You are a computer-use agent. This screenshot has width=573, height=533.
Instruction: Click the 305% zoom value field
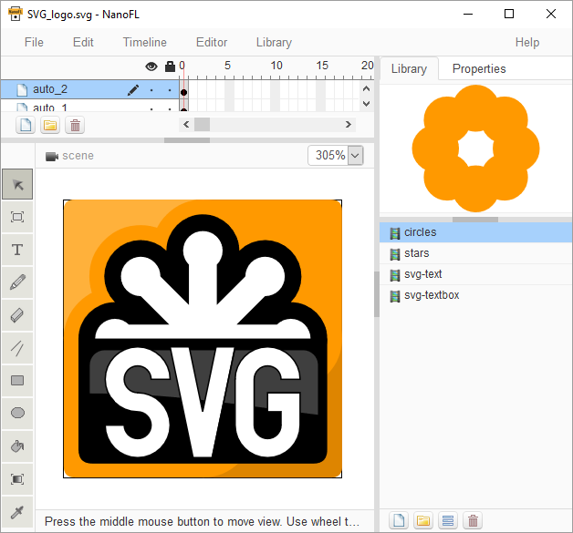tap(328, 156)
